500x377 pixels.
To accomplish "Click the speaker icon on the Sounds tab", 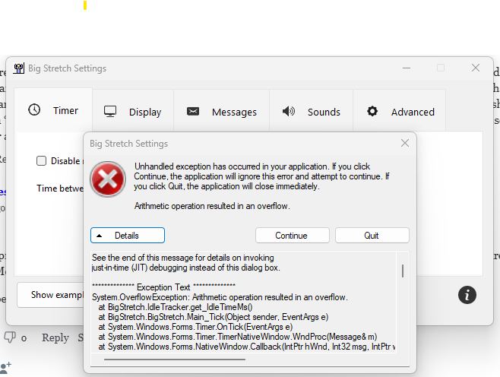I will pos(288,112).
